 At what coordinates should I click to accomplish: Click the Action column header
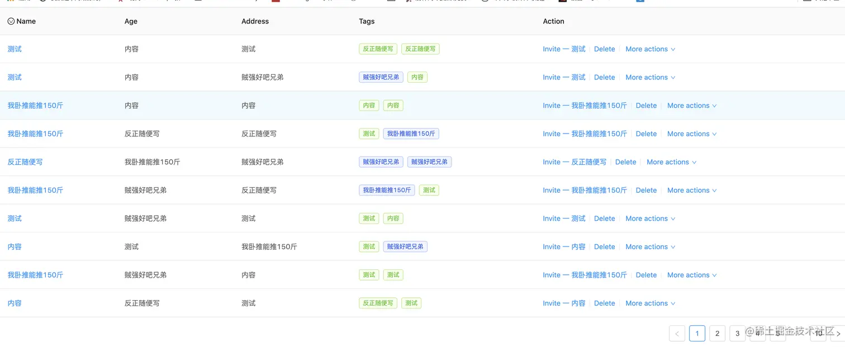click(553, 21)
